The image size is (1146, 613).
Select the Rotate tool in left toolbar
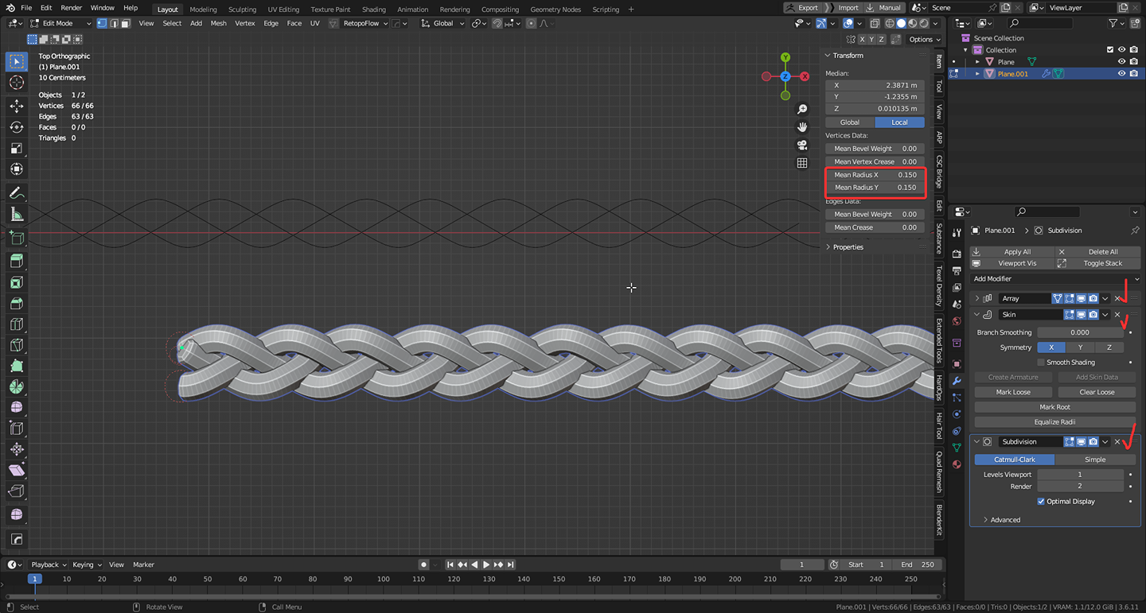pyautogui.click(x=17, y=127)
